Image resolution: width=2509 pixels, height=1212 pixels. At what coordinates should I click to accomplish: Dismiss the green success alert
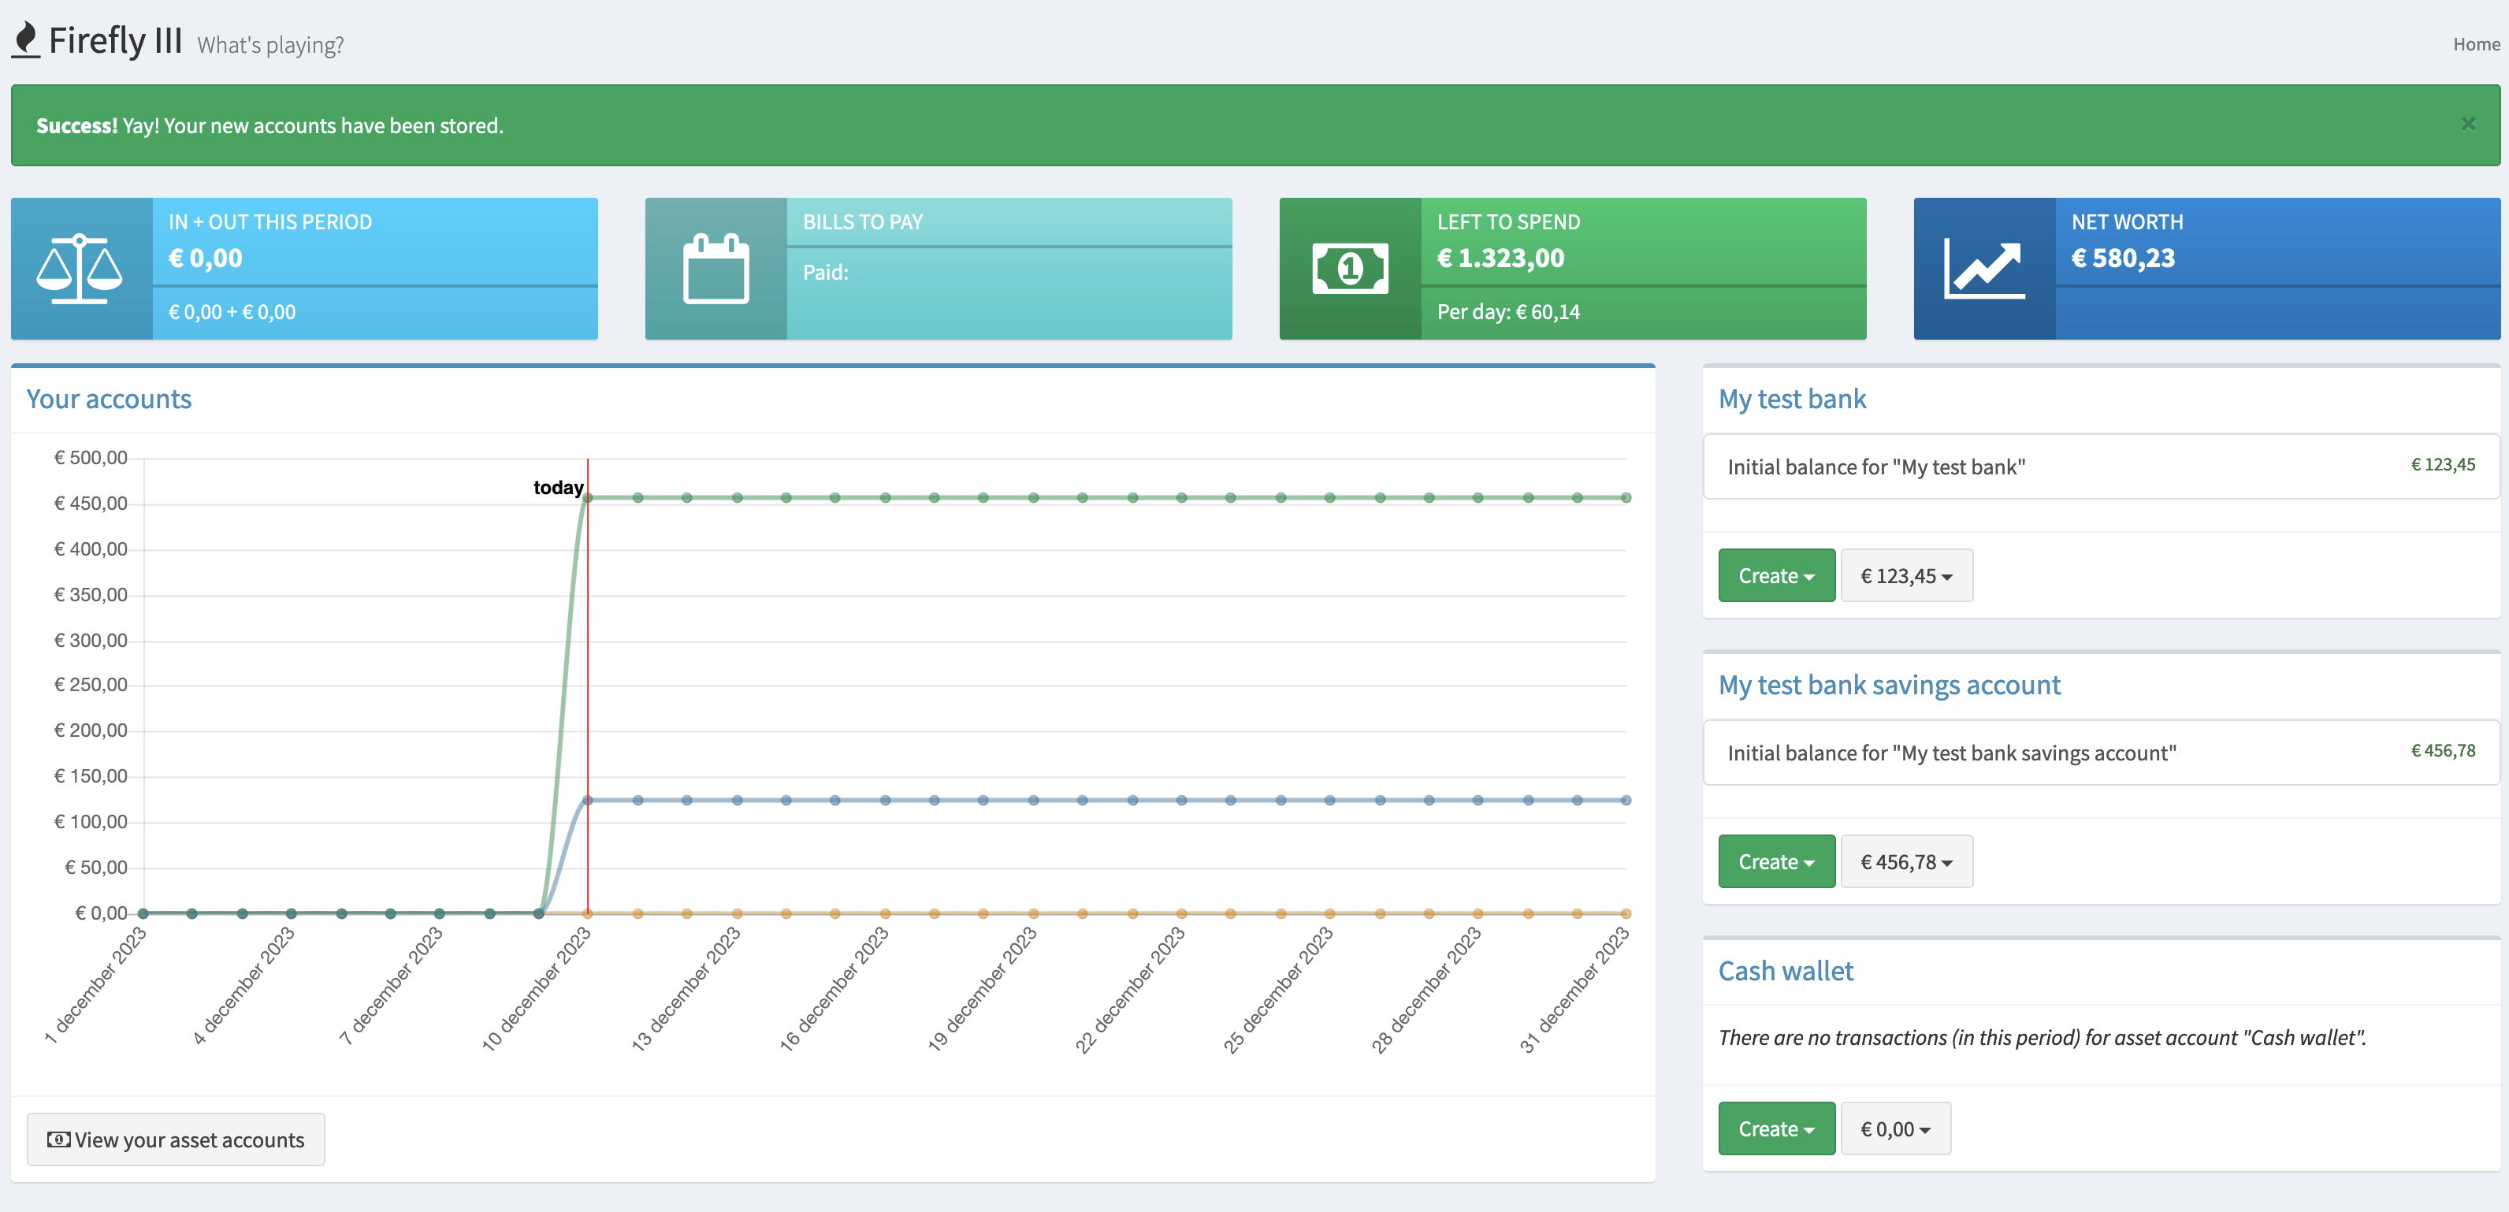(x=2467, y=124)
